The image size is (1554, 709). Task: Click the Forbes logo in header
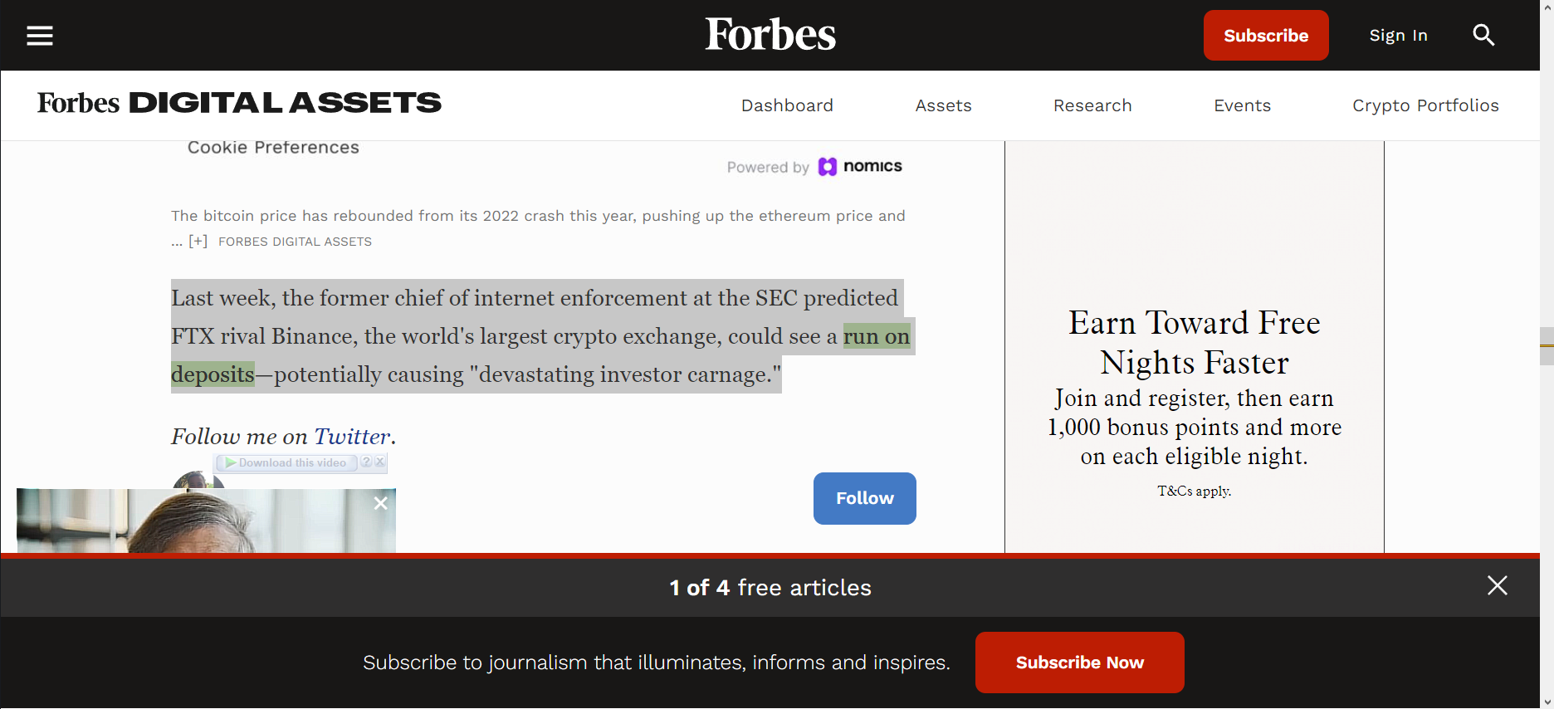point(770,35)
